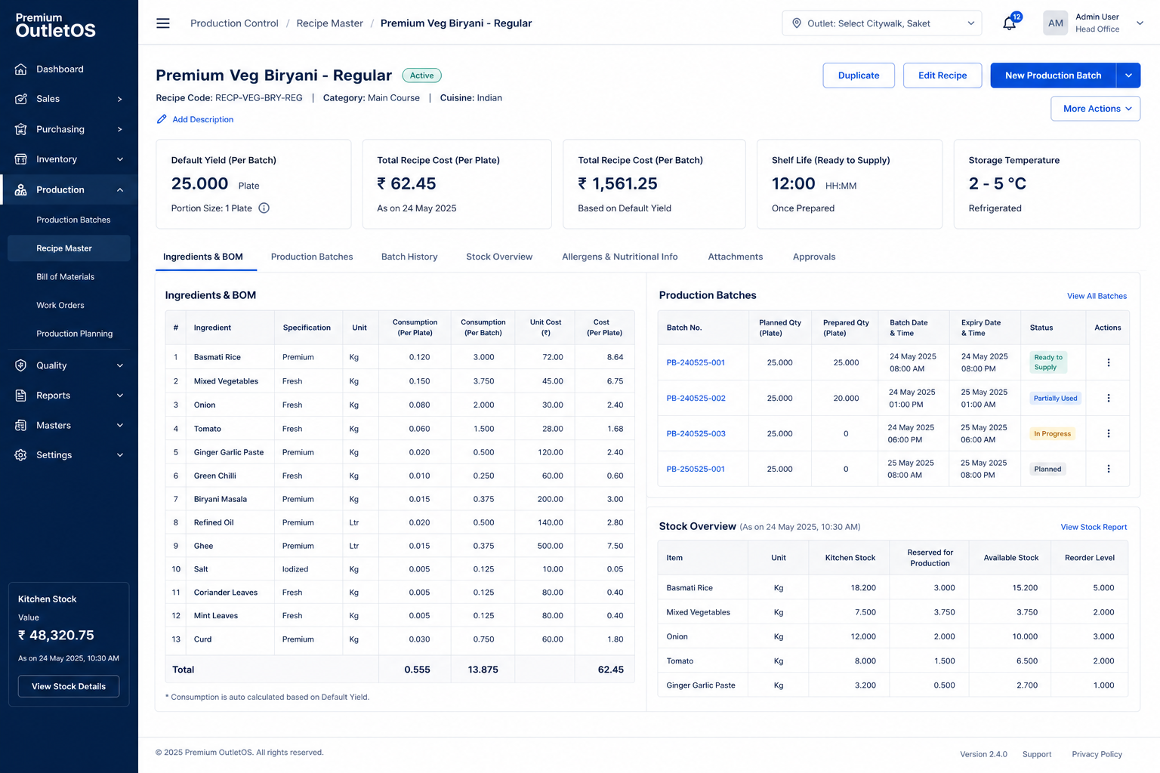Click the Inventory sidebar icon

(x=21, y=159)
